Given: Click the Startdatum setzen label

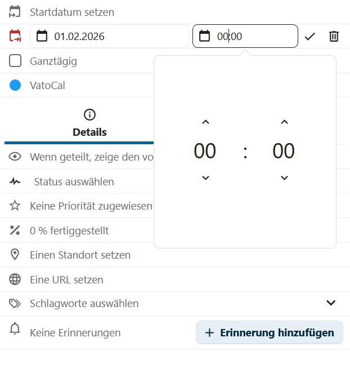Looking at the screenshot, I should pyautogui.click(x=71, y=12).
